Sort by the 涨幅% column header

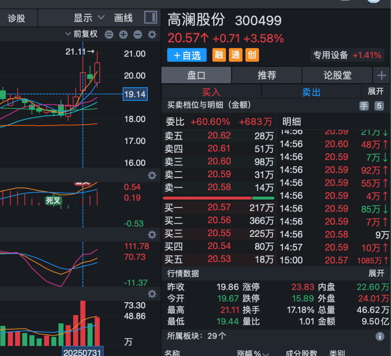(x=252, y=353)
